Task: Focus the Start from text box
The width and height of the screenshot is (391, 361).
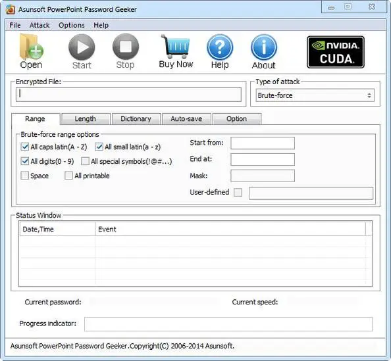Action: pyautogui.click(x=263, y=143)
